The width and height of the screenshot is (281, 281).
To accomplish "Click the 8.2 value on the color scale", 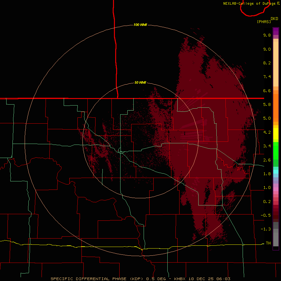I will point(267,63).
